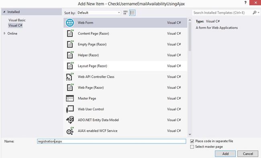Select 'Layout Page (Razor)' text
The width and height of the screenshot is (261, 158).
[92, 66]
